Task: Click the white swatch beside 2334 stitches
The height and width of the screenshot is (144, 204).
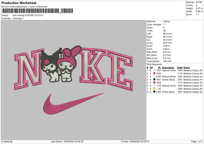Action: click(154, 76)
